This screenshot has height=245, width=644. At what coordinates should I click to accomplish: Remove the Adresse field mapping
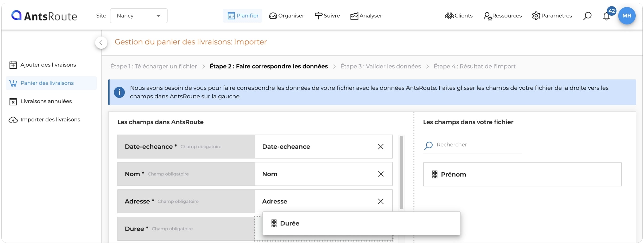click(381, 202)
